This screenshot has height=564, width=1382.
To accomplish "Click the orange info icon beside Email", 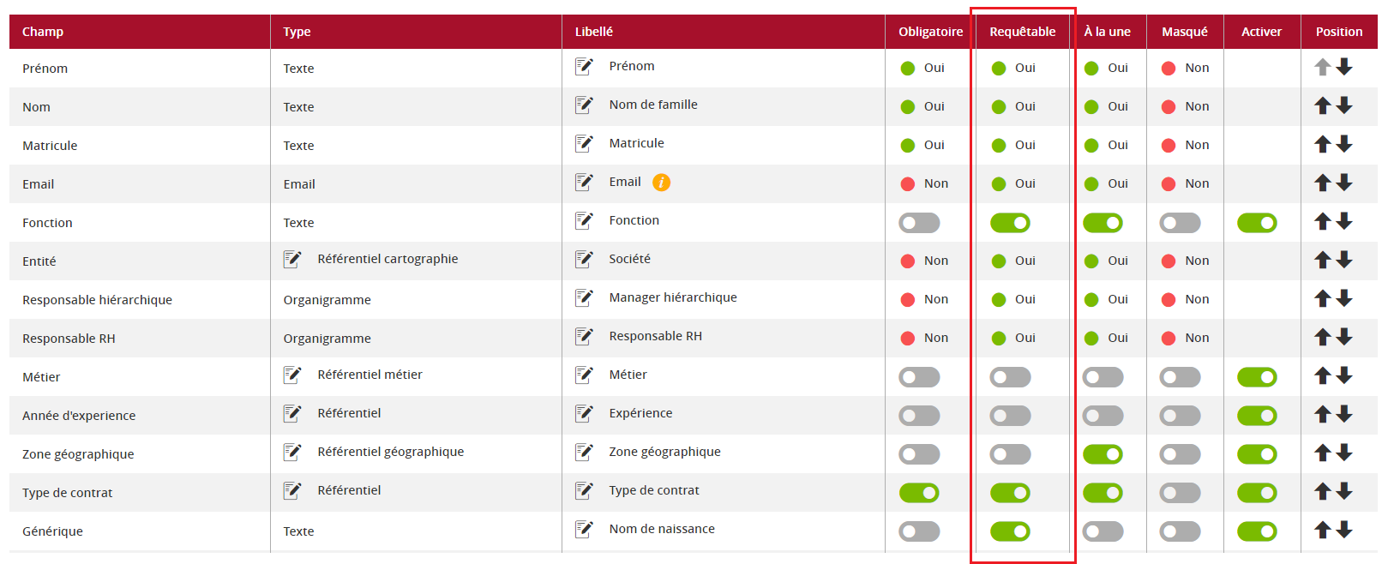I will (x=661, y=183).
